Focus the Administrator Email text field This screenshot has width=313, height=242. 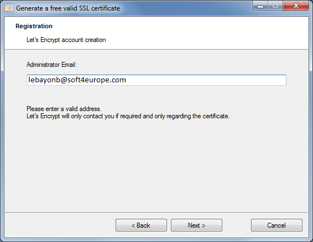156,80
